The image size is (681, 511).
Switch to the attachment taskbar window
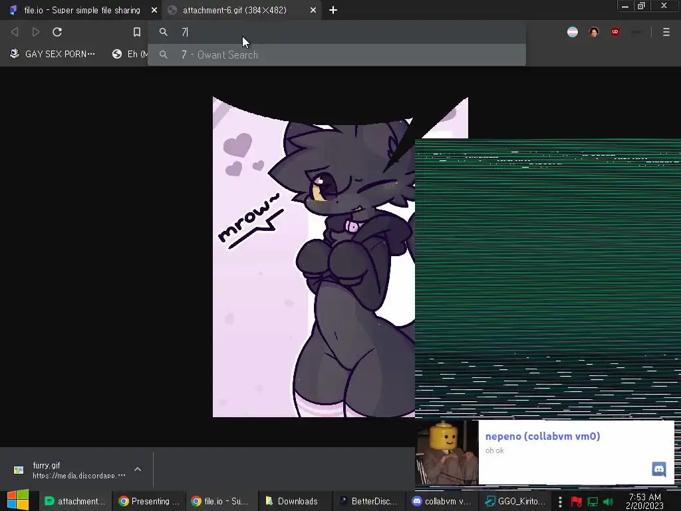click(x=76, y=501)
